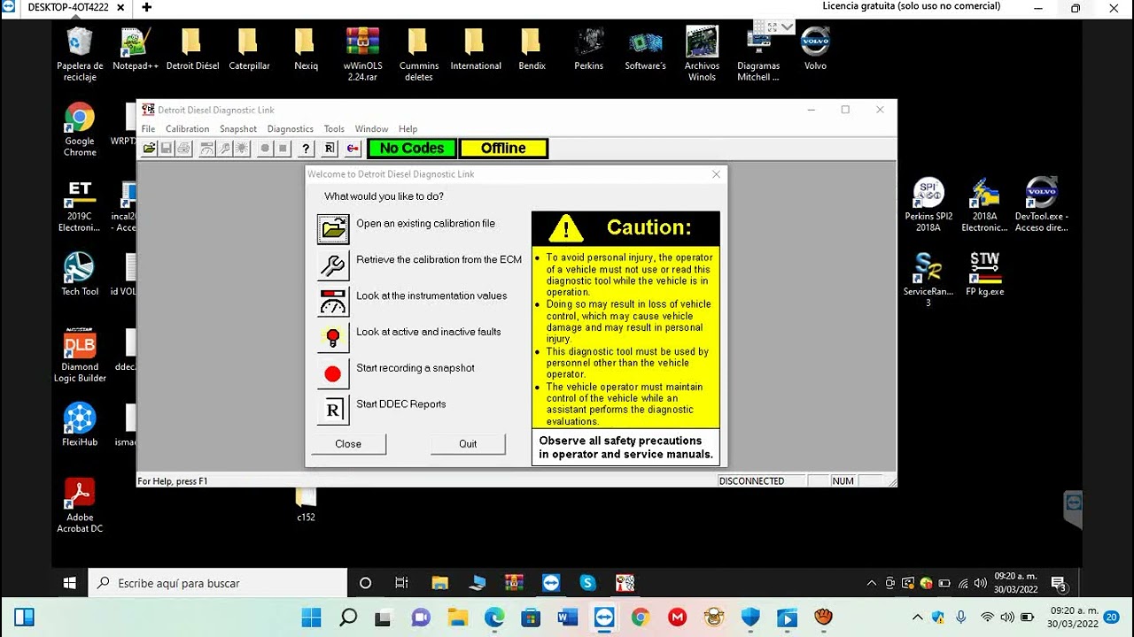Open the Bendix desktop folder
The height and width of the screenshot is (637, 1134).
(532, 50)
